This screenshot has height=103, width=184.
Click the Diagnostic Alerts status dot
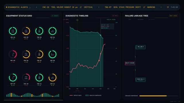click(x=7, y=7)
